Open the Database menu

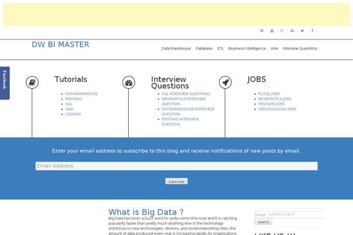204,48
